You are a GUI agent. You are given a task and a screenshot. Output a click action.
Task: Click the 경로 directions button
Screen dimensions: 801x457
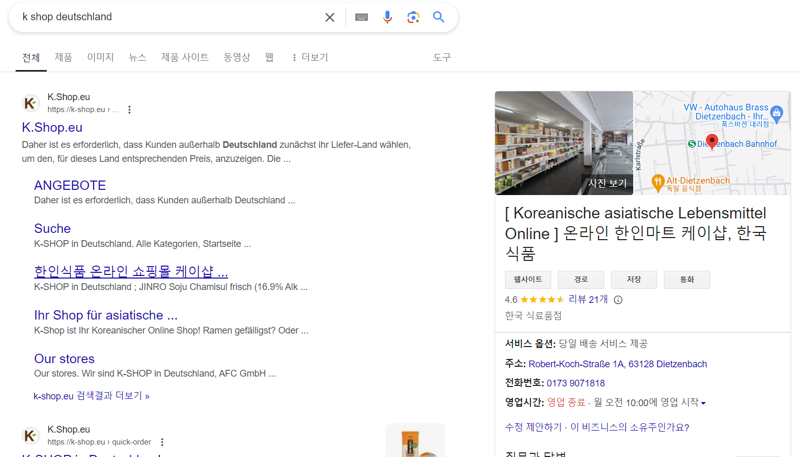coord(581,280)
